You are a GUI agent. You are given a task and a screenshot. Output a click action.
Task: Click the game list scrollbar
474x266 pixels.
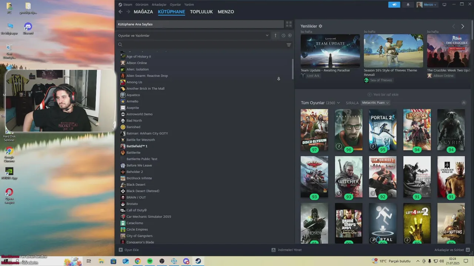(293, 68)
